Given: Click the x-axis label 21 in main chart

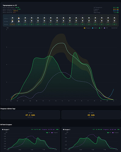Looking at the screenshot, I should point(113,101).
